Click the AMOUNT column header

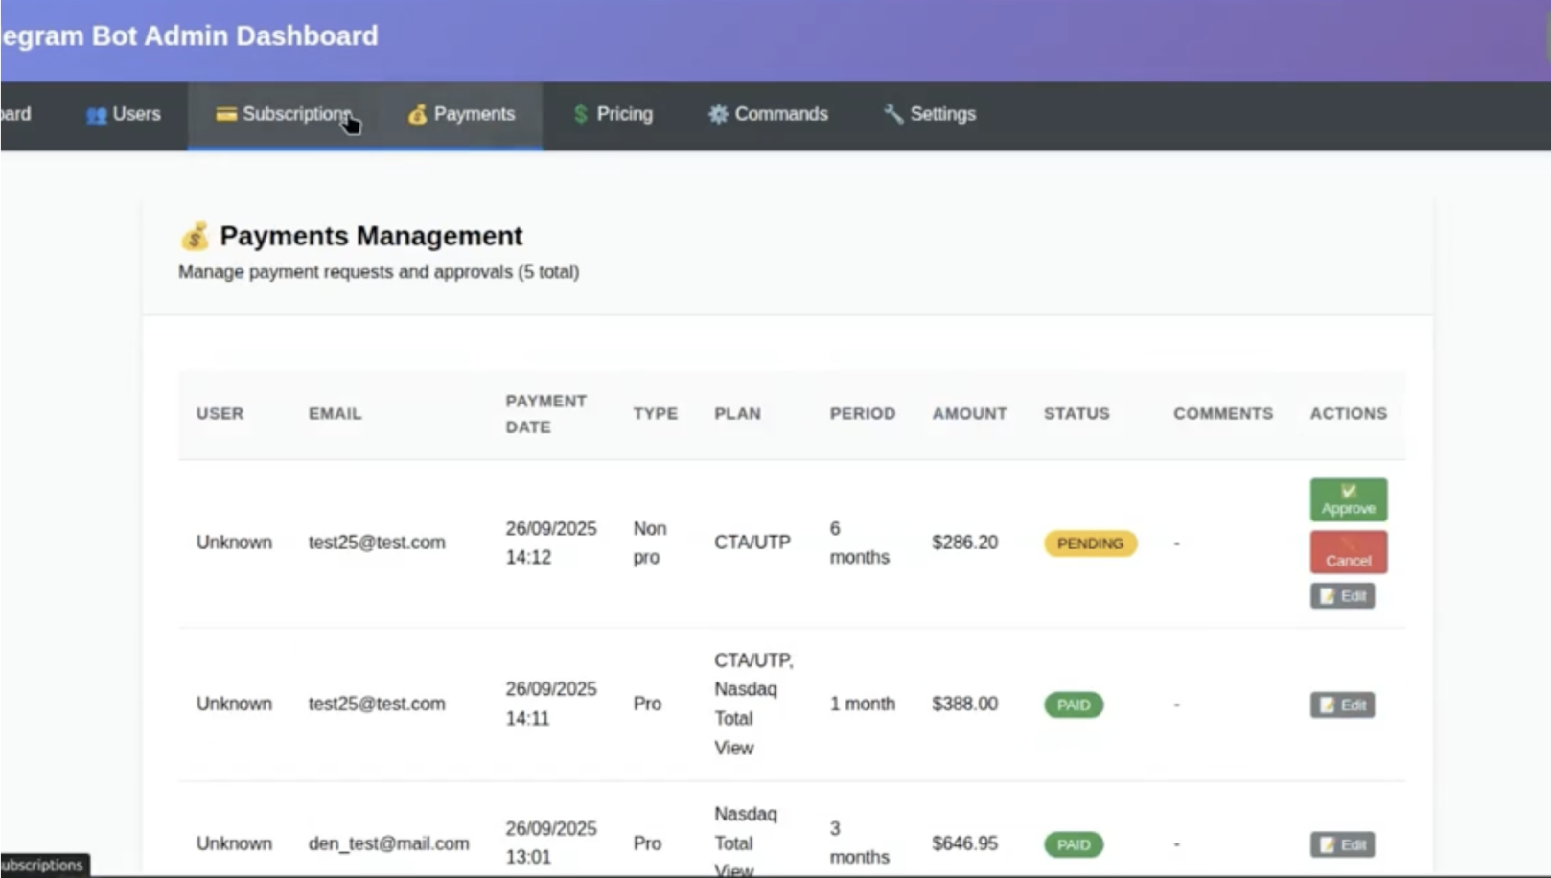pos(969,414)
